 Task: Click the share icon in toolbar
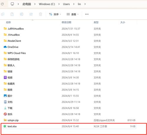coord(31,14)
